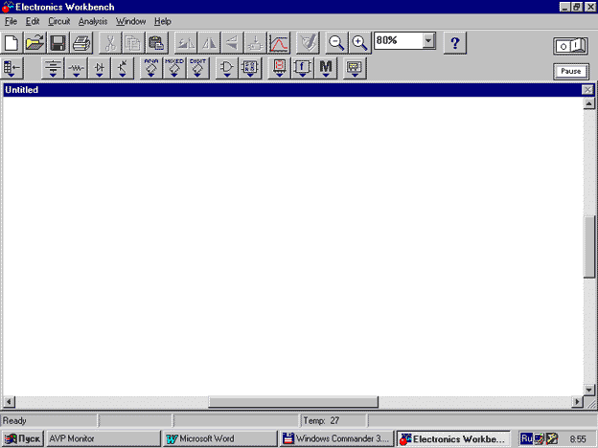598x448 pixels.
Task: Open the Analysis menu
Action: (93, 21)
